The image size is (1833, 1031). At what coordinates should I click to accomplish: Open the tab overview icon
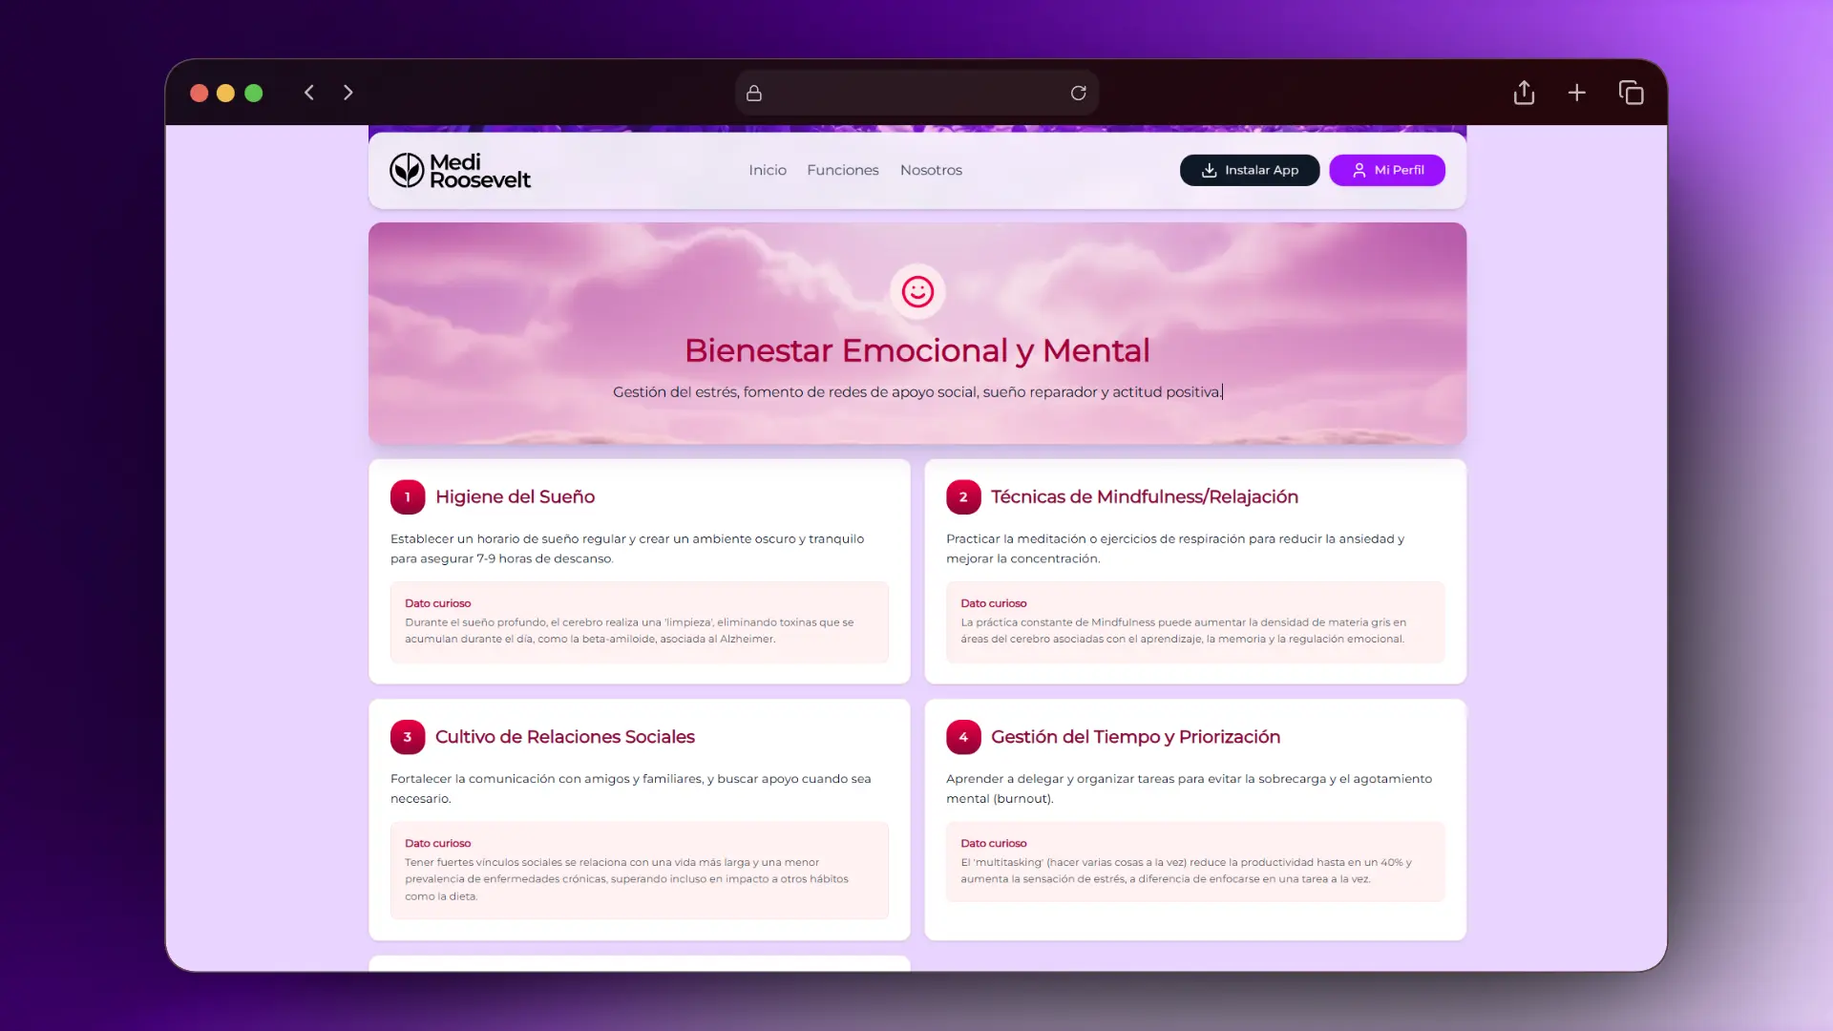coord(1632,93)
